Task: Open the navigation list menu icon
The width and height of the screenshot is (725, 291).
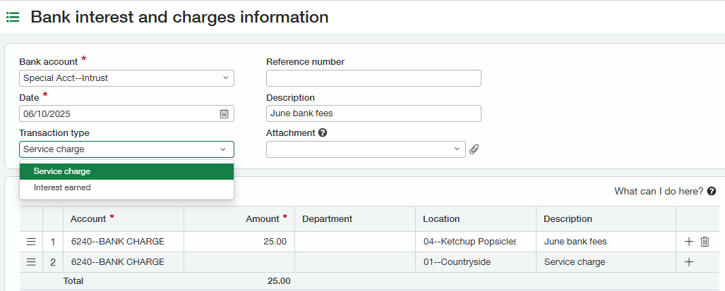Action: 13,18
